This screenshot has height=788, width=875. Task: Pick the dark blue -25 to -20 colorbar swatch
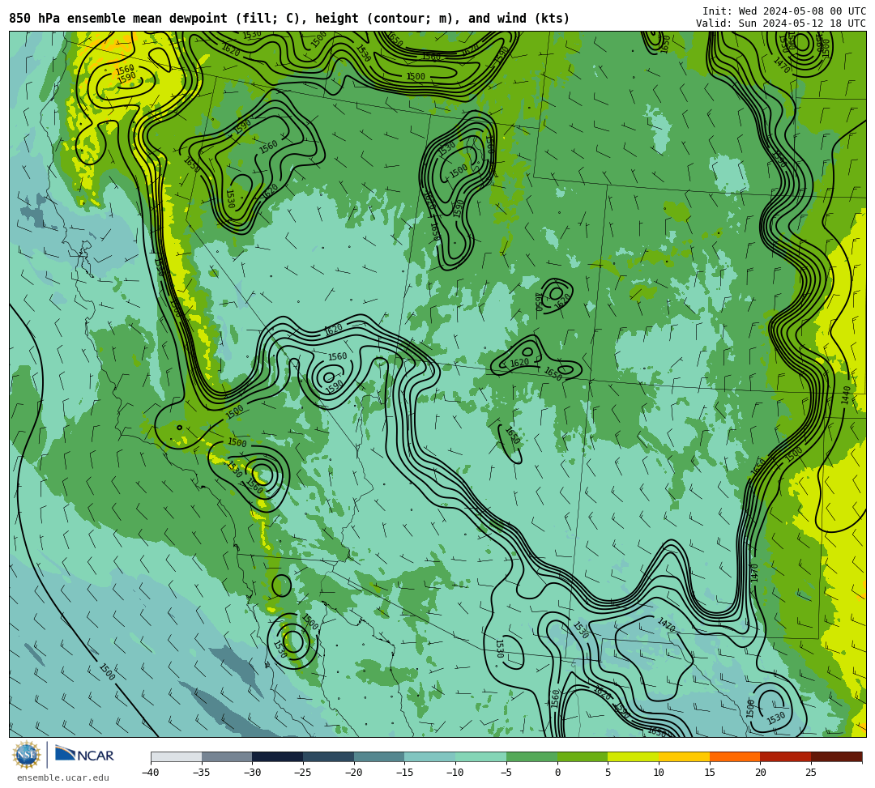pyautogui.click(x=329, y=756)
